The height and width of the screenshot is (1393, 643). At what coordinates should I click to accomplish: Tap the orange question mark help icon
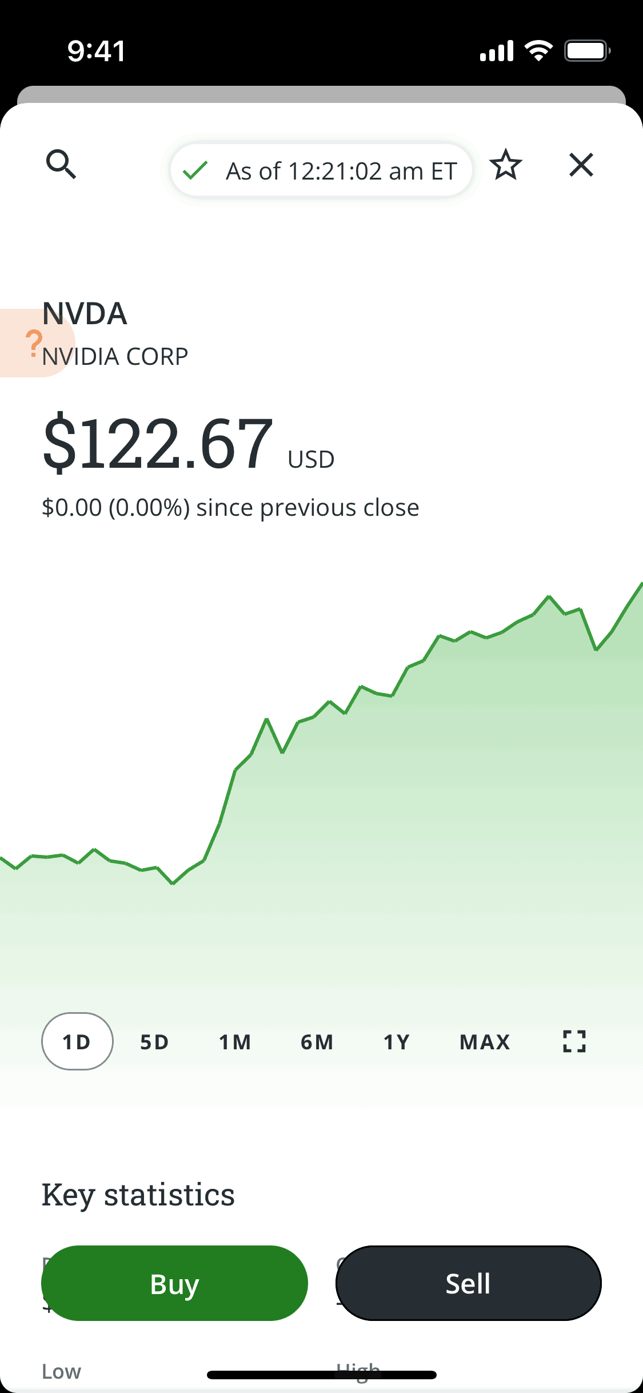[x=33, y=343]
